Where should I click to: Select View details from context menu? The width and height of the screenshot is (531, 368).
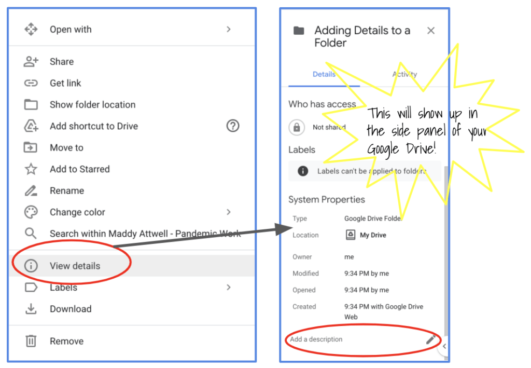pos(75,266)
